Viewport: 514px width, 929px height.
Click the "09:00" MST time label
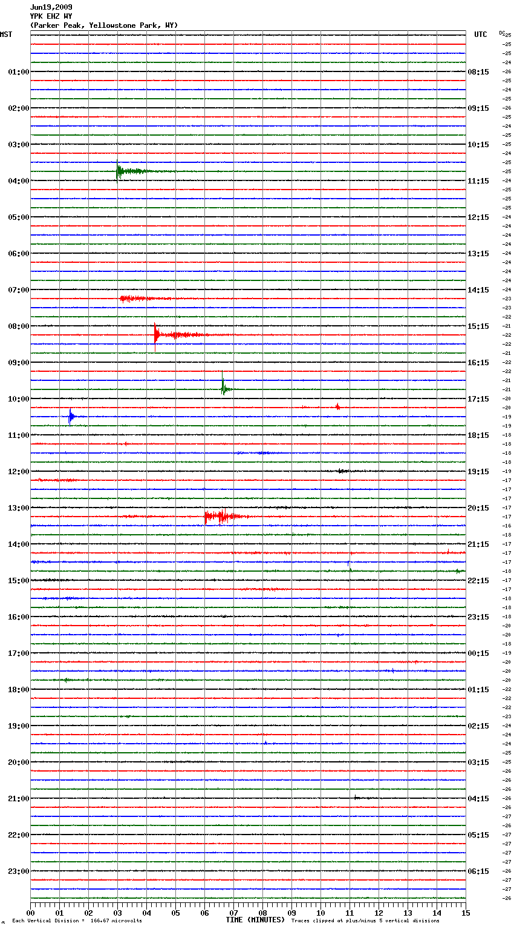tap(19, 363)
